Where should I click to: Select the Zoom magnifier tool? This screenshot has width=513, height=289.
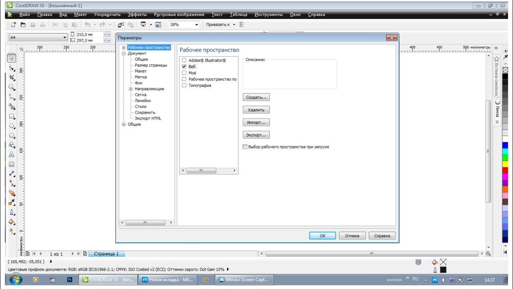click(12, 87)
